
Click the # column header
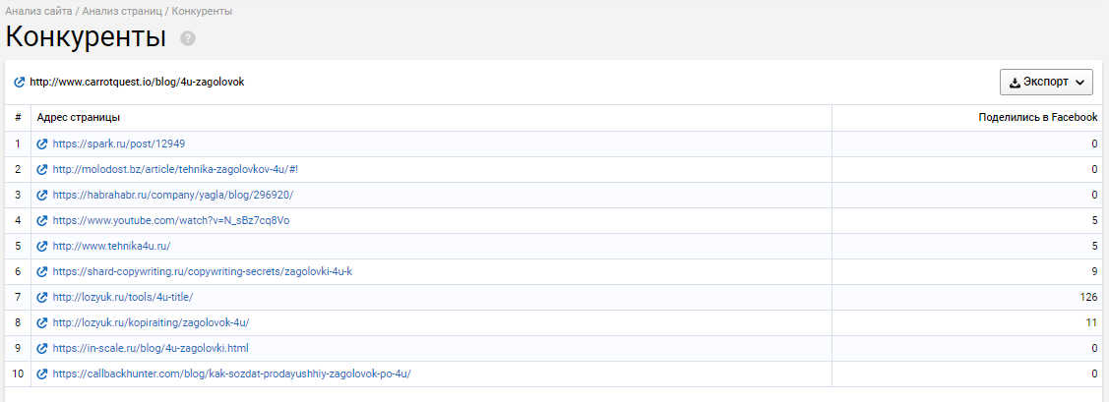pos(18,117)
